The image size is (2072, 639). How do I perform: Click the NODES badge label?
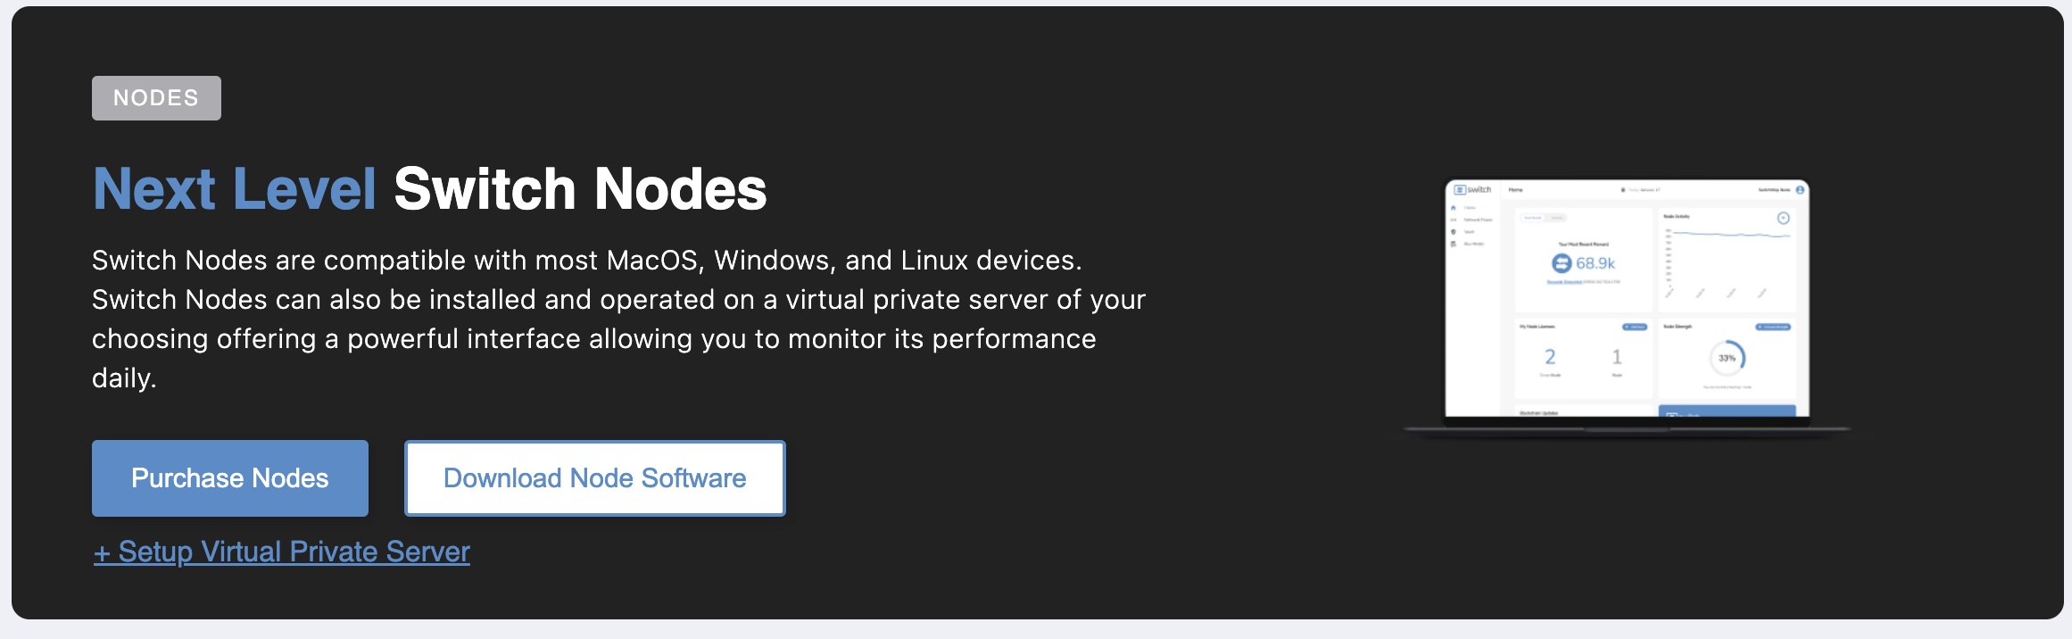pos(156,98)
